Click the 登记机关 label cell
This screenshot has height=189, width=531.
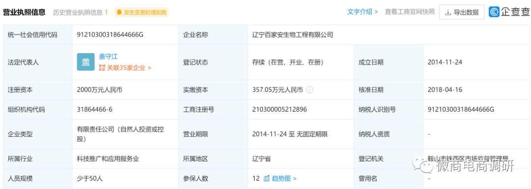[388, 159]
